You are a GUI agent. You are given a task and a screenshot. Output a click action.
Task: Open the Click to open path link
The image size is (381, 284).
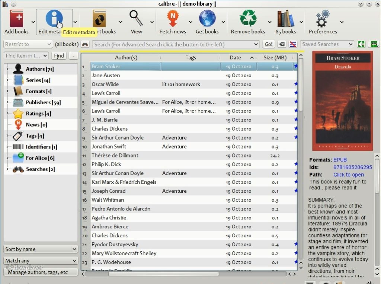pyautogui.click(x=348, y=174)
